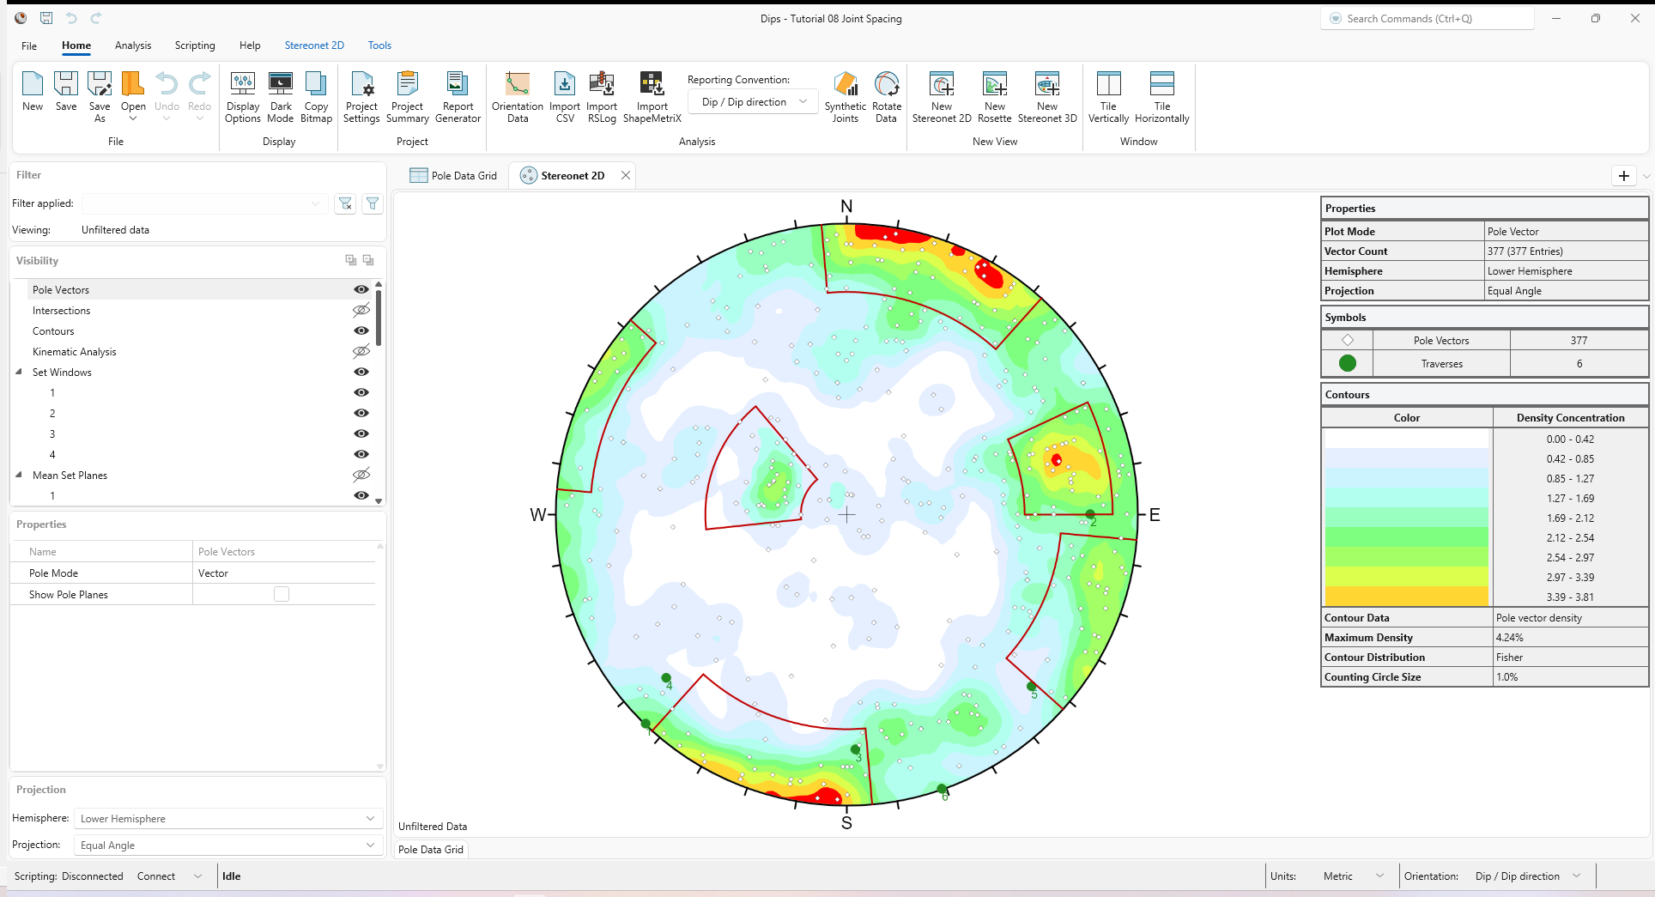
Task: Click the Connect scripting button
Action: 155,876
